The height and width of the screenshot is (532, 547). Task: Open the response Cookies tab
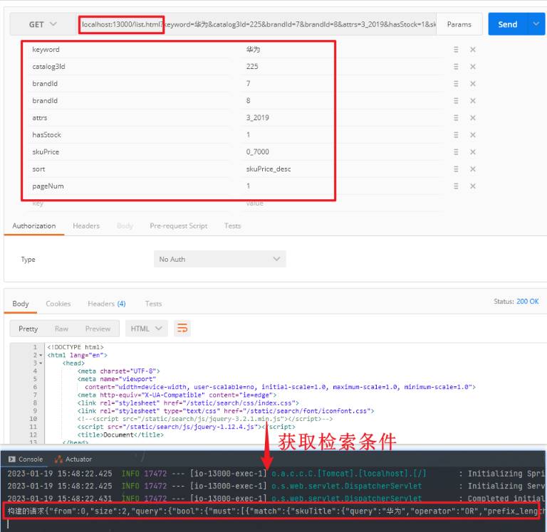tap(58, 304)
